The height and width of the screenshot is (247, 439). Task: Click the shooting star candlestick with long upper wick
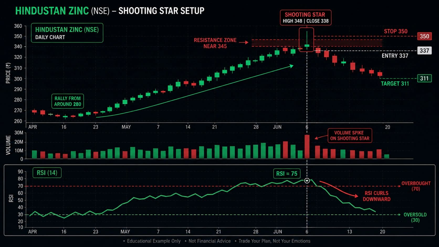click(x=307, y=40)
